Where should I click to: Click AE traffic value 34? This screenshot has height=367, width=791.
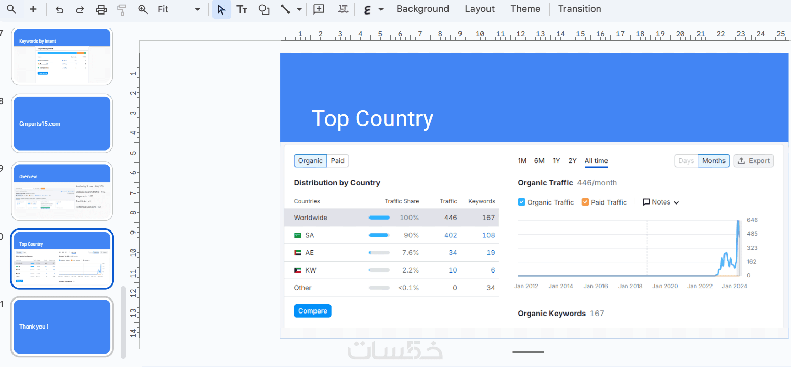[453, 253]
